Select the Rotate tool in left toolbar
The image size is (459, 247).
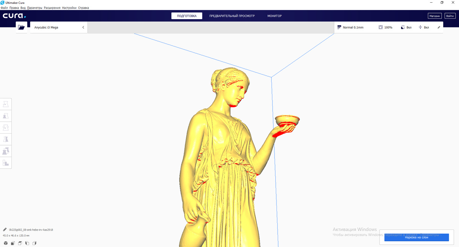point(6,128)
